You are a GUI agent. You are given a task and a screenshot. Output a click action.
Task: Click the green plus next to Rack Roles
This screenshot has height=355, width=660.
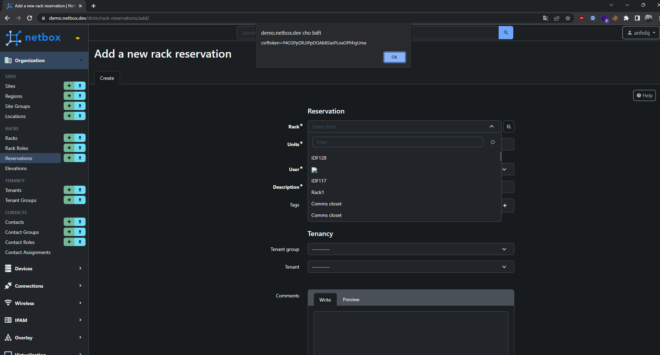(69, 147)
